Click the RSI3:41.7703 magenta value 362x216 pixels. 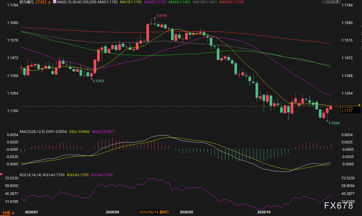(x=102, y=175)
